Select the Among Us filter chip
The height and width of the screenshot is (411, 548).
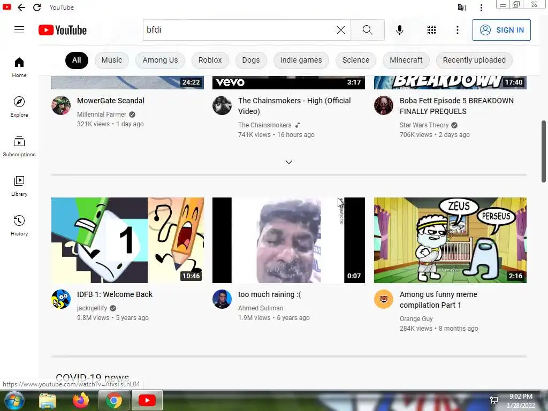(x=160, y=60)
